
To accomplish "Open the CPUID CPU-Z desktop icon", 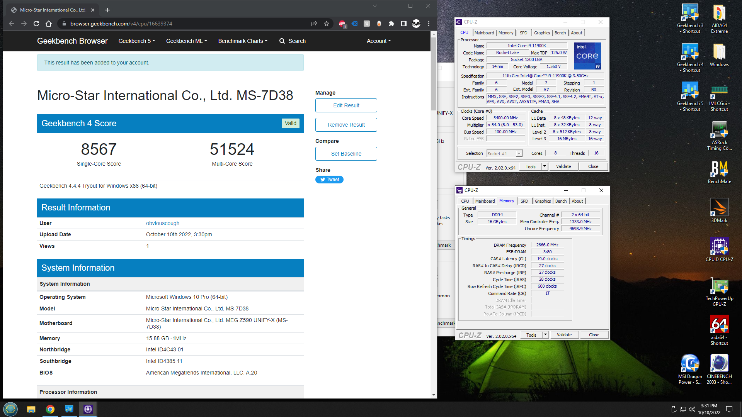I will (719, 250).
